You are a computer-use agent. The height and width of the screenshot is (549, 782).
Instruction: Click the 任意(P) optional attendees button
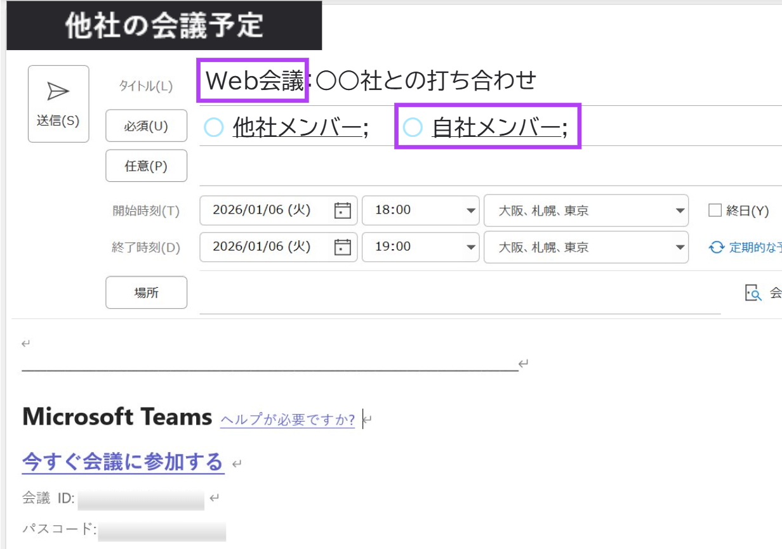tap(146, 165)
